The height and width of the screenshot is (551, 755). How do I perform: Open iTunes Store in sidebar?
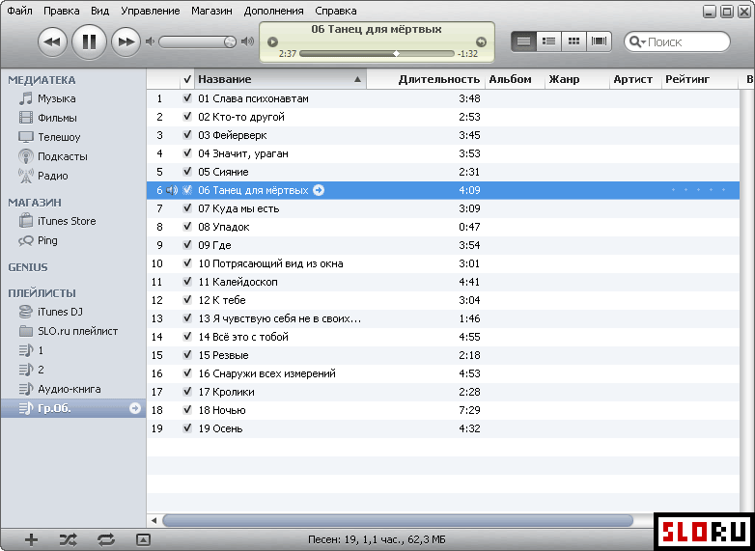pyautogui.click(x=66, y=221)
